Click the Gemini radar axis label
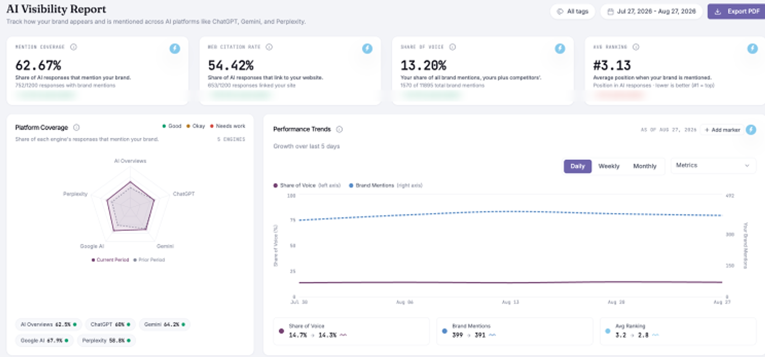 point(165,246)
